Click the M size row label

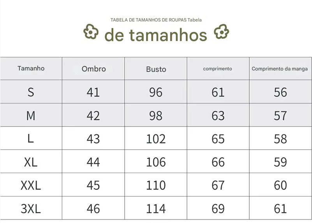click(x=31, y=116)
